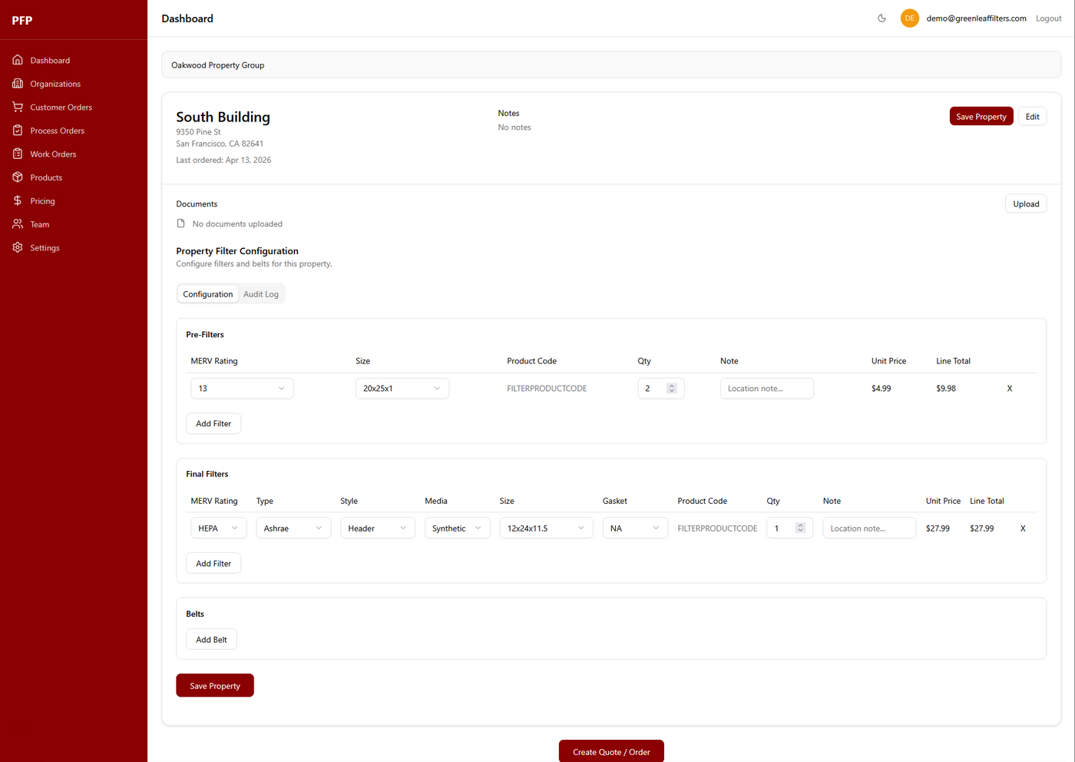1075x762 pixels.
Task: Click the $4.99 unit price
Action: click(881, 389)
